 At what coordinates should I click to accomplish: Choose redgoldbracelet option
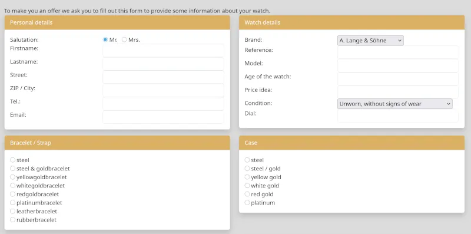[x=12, y=195]
